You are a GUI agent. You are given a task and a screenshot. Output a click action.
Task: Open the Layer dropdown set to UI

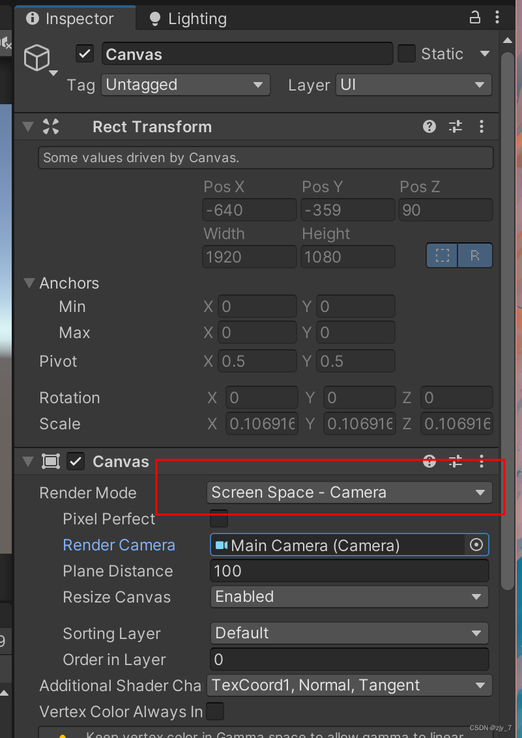pyautogui.click(x=413, y=85)
